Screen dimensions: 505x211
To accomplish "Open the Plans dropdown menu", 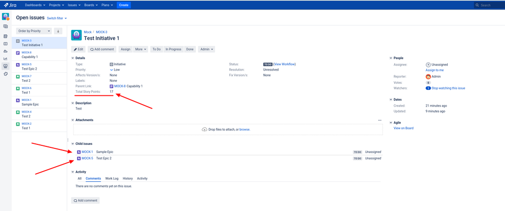I will pos(107,5).
